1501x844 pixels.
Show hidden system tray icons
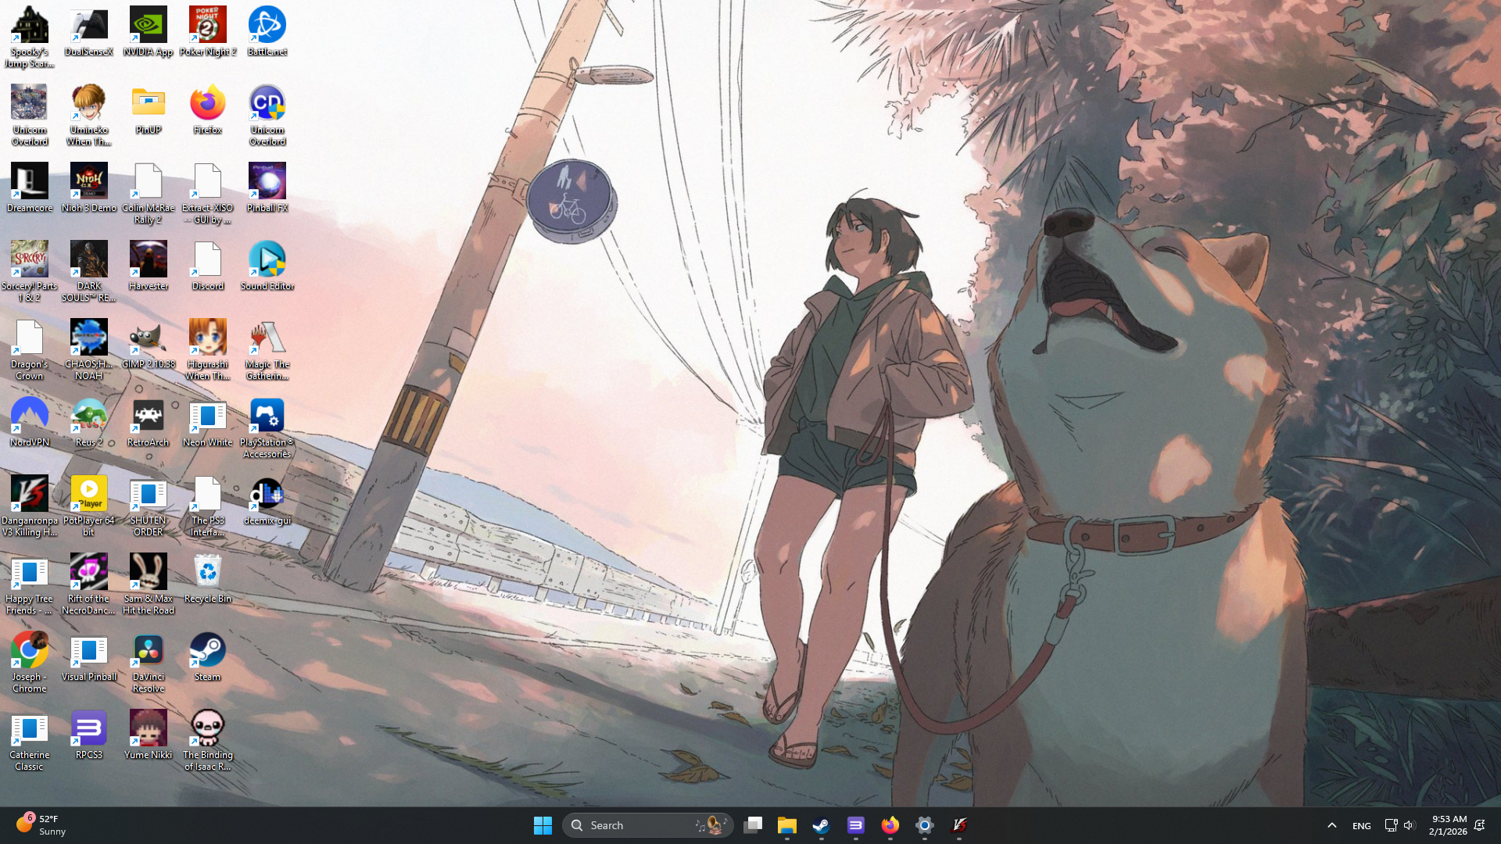pyautogui.click(x=1331, y=825)
